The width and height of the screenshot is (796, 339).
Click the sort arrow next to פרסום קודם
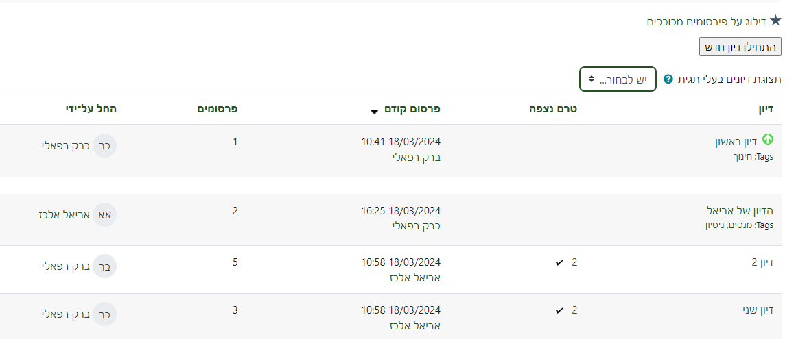pos(374,112)
